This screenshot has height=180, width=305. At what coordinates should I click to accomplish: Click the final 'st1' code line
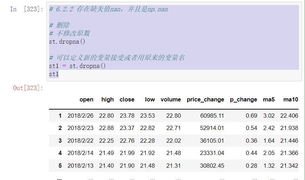click(x=54, y=74)
